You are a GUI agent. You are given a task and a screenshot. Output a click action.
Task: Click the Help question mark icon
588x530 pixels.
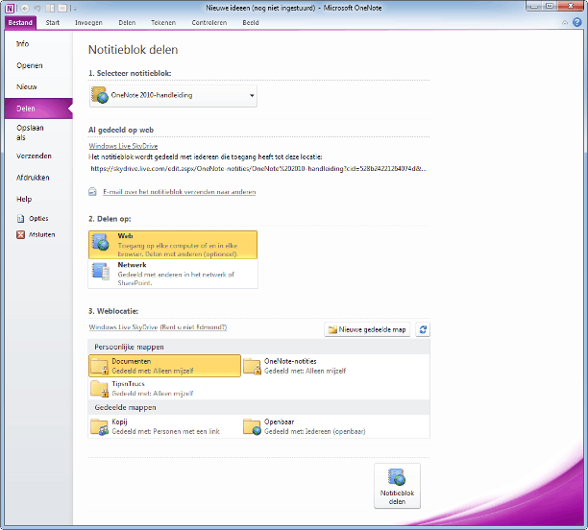[577, 22]
